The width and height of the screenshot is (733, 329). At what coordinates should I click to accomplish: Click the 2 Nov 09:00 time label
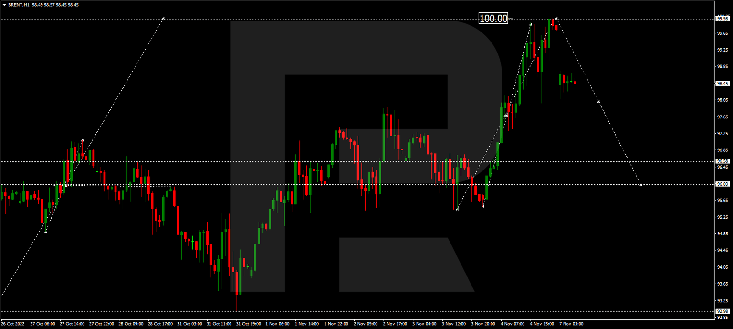366,324
